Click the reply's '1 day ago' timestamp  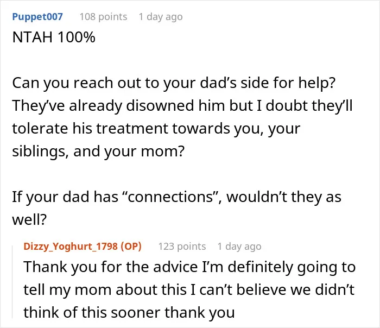[x=239, y=247]
